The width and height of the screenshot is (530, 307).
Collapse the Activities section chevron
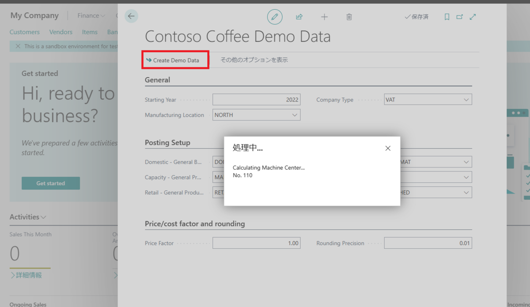click(43, 217)
